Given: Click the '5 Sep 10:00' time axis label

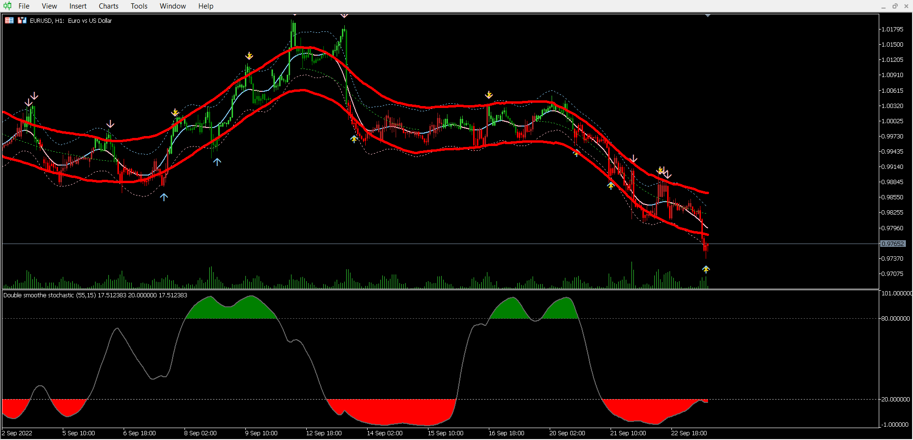Looking at the screenshot, I should point(78,433).
